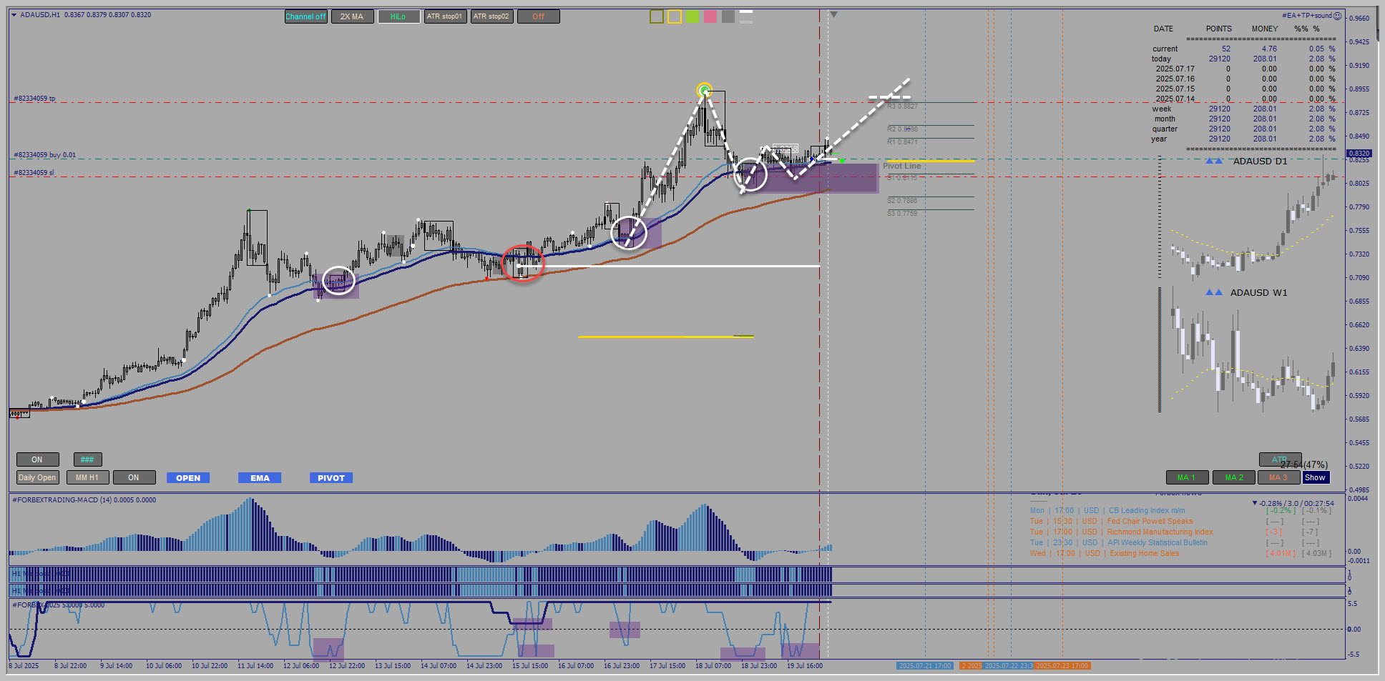Toggle the HiLo indicator button

(398, 16)
